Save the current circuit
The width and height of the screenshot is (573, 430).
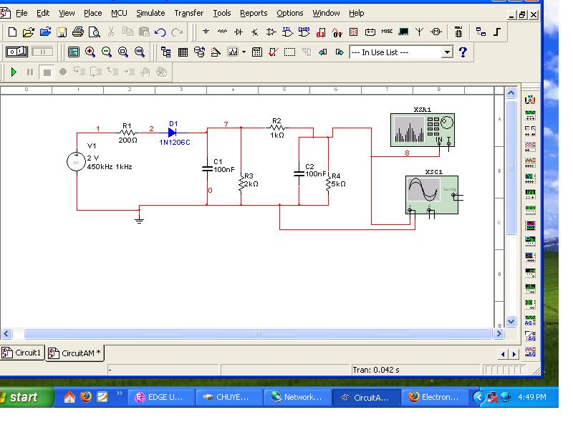coord(62,32)
